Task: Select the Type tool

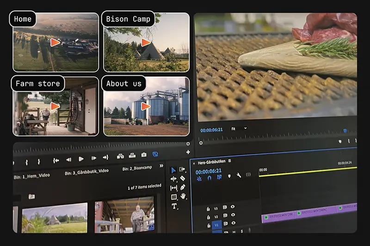Action: point(174,206)
